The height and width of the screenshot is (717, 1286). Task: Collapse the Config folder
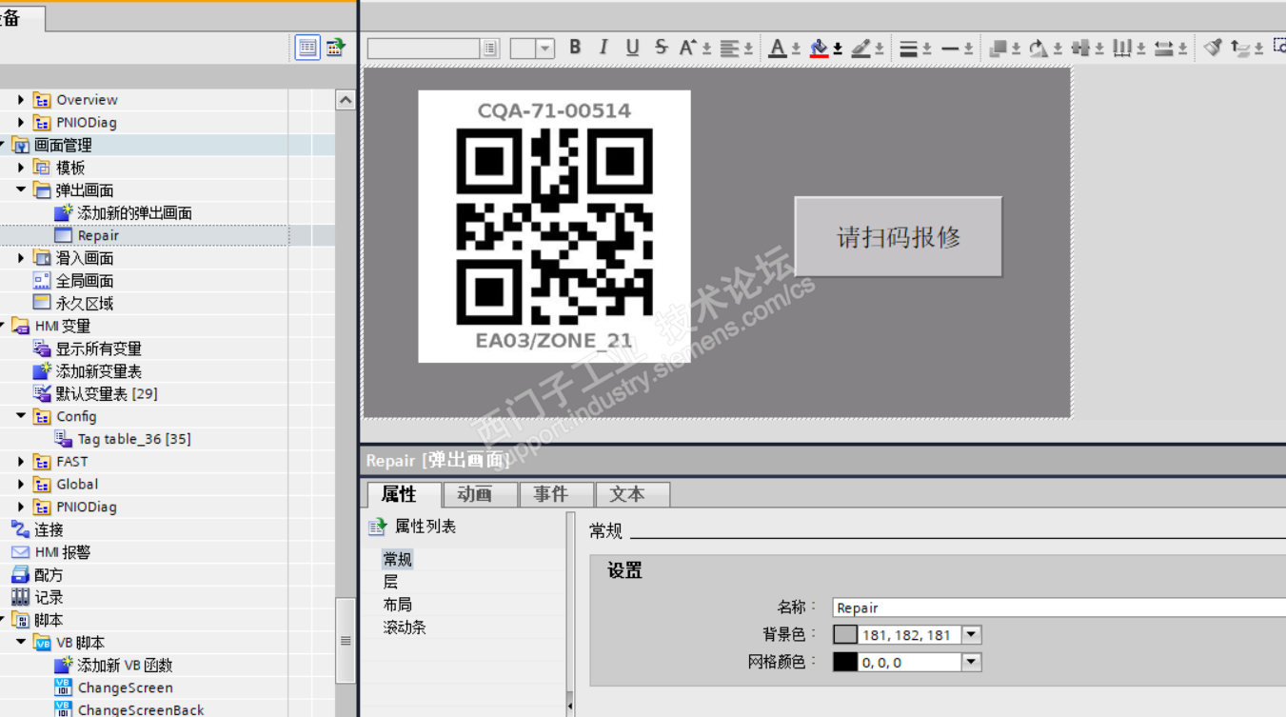21,416
